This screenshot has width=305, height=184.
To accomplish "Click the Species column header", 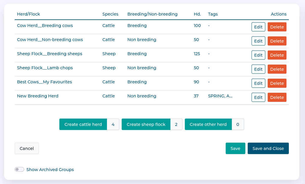I will 110,14.
